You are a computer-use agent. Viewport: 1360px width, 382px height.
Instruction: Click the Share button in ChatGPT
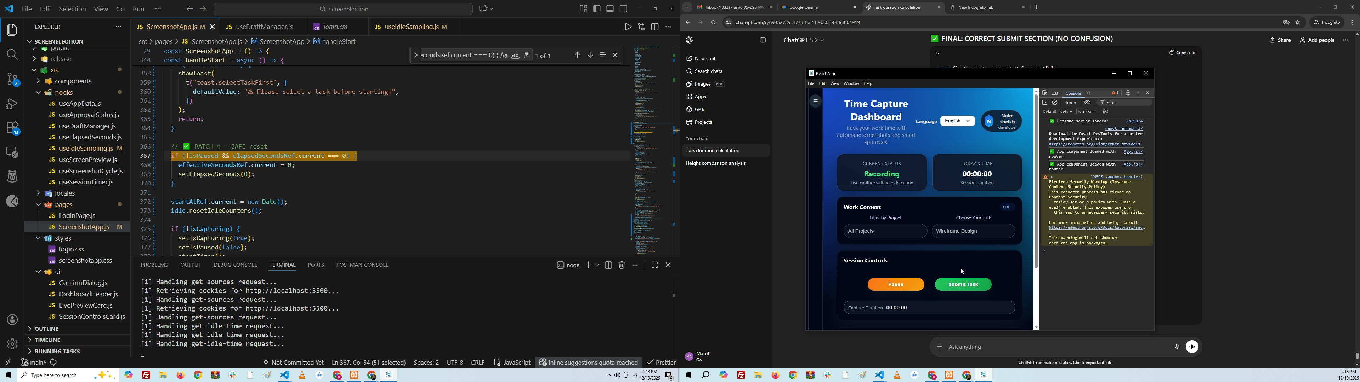(1280, 41)
